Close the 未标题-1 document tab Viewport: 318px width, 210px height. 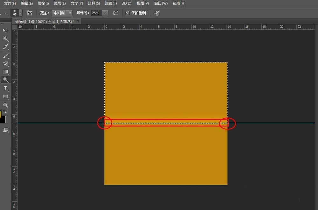pyautogui.click(x=78, y=21)
